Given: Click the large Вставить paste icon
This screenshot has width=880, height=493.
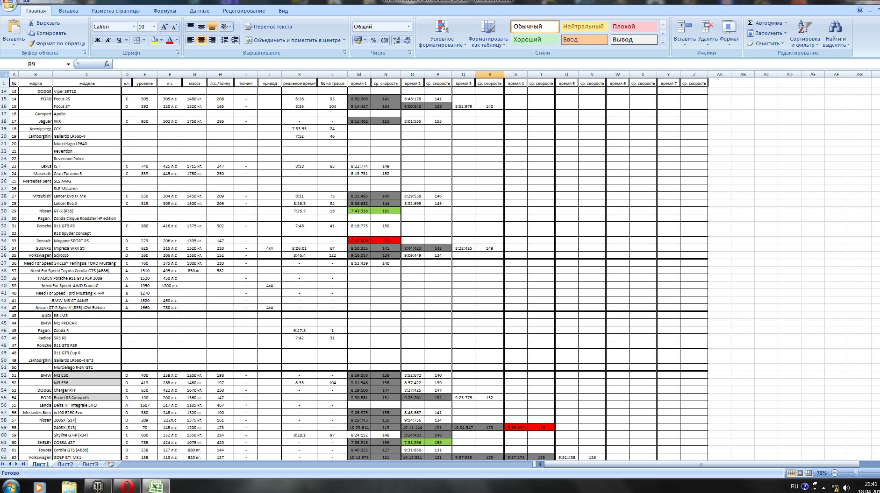Looking at the screenshot, I should [x=14, y=28].
